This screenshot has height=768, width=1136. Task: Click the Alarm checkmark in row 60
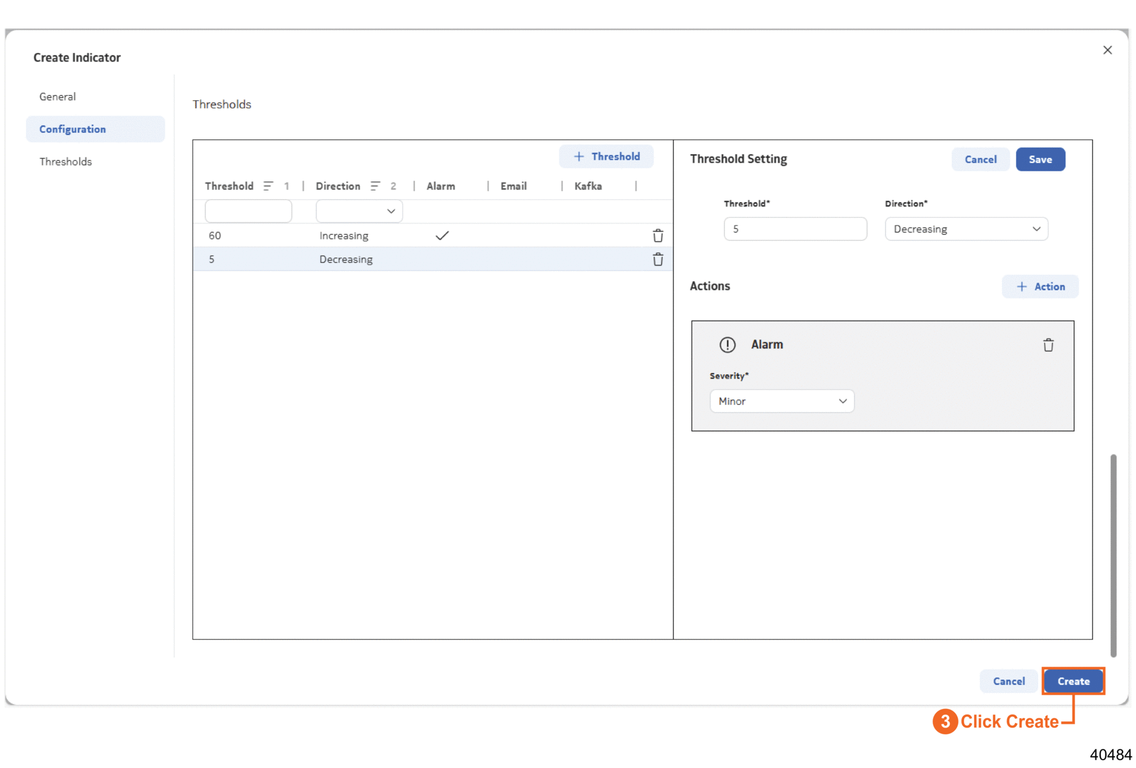(x=442, y=235)
